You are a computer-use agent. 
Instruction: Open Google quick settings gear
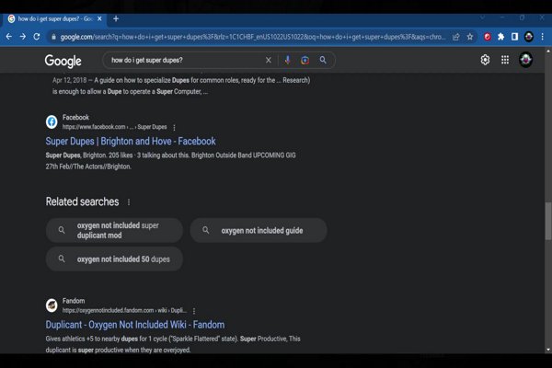485,60
